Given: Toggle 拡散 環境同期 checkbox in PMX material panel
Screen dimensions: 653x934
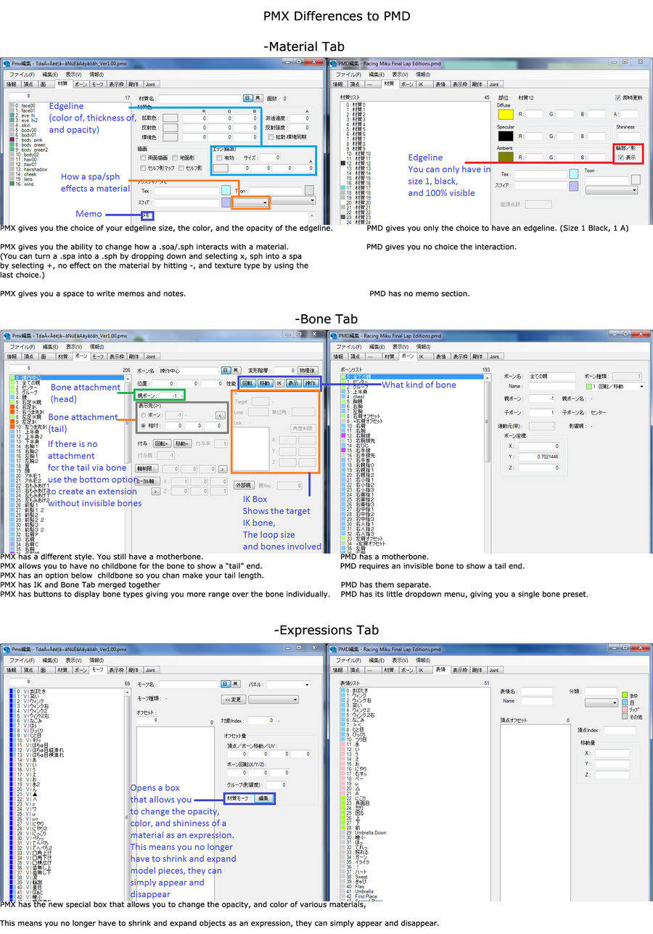Looking at the screenshot, I should (x=270, y=136).
